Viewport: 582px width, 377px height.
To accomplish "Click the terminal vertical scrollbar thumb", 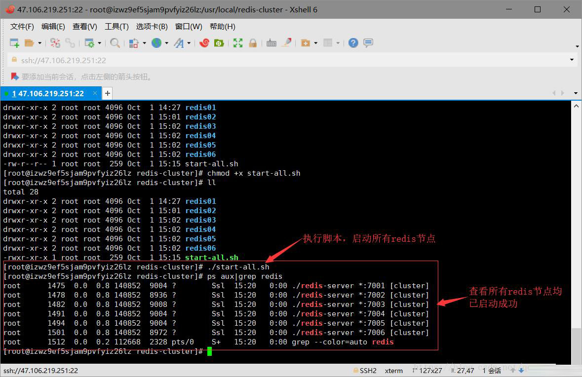I will pyautogui.click(x=576, y=346).
